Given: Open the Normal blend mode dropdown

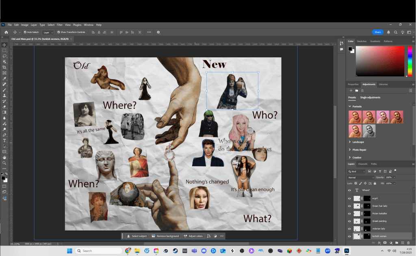Looking at the screenshot, I should [361, 178].
